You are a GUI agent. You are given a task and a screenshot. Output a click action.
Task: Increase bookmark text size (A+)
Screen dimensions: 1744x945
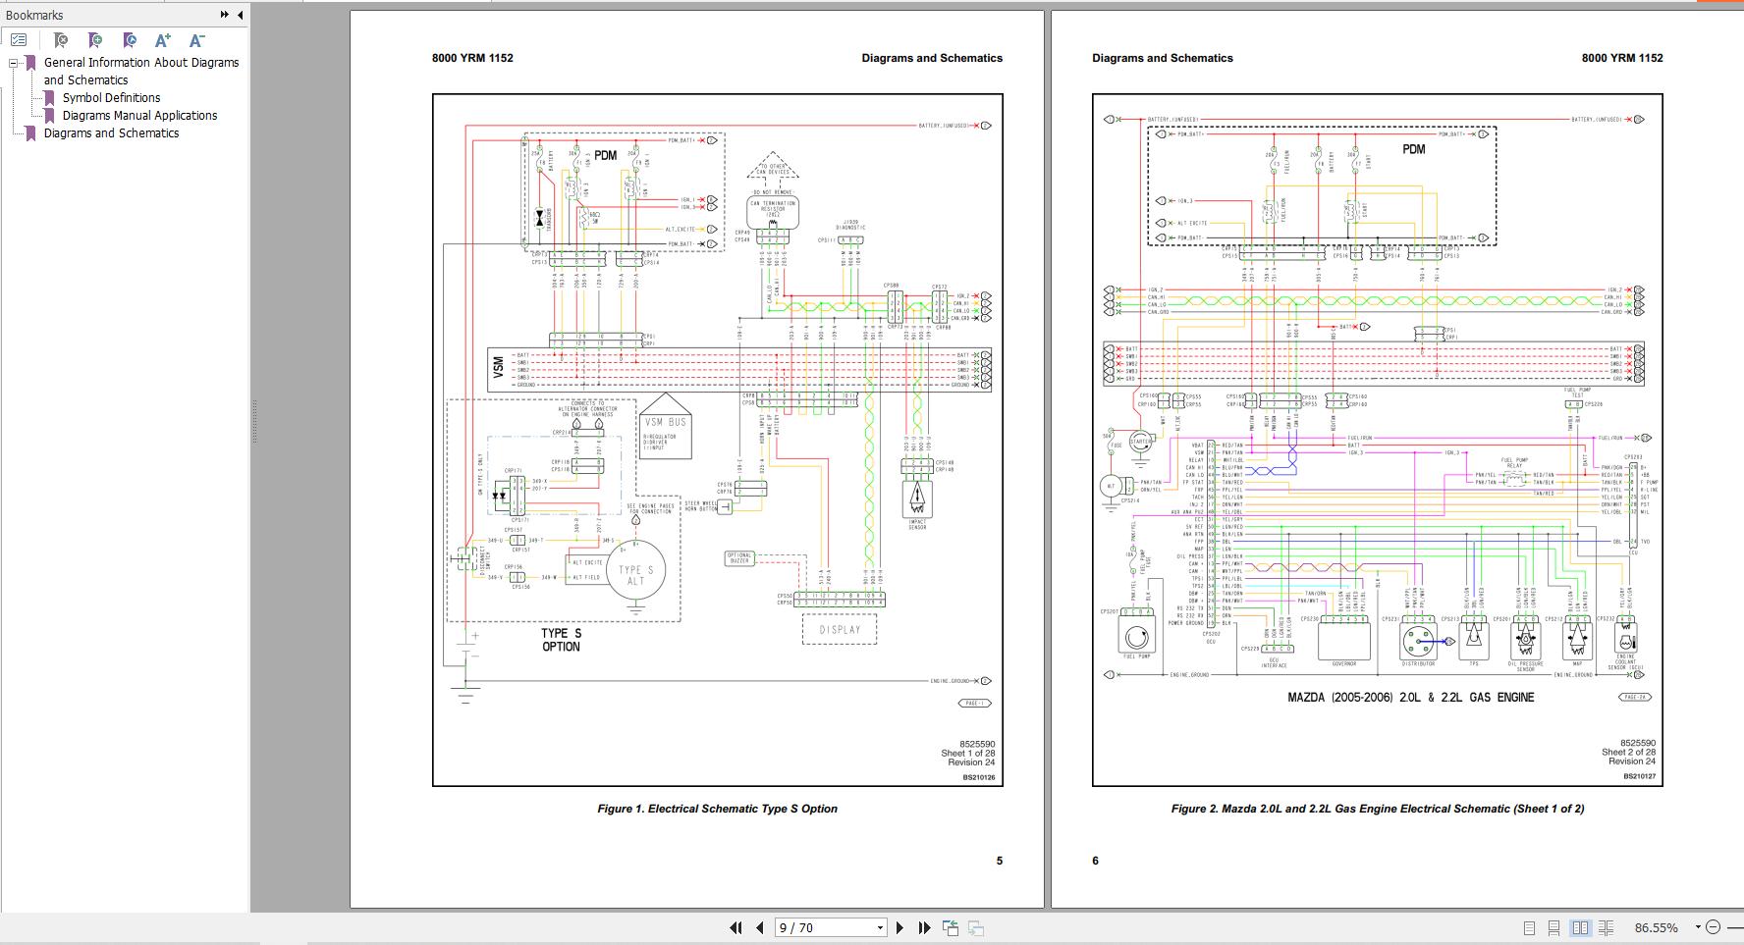[x=163, y=40]
